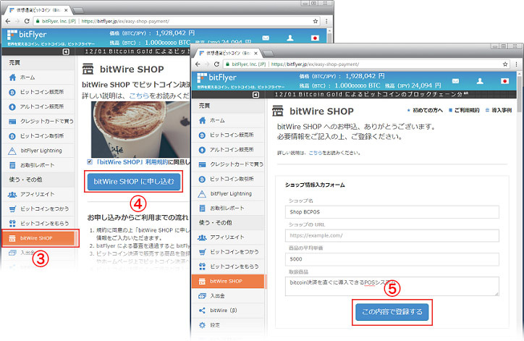Click bitWire SHOP に申し込む button
This screenshot has height=341, width=524.
(x=134, y=182)
